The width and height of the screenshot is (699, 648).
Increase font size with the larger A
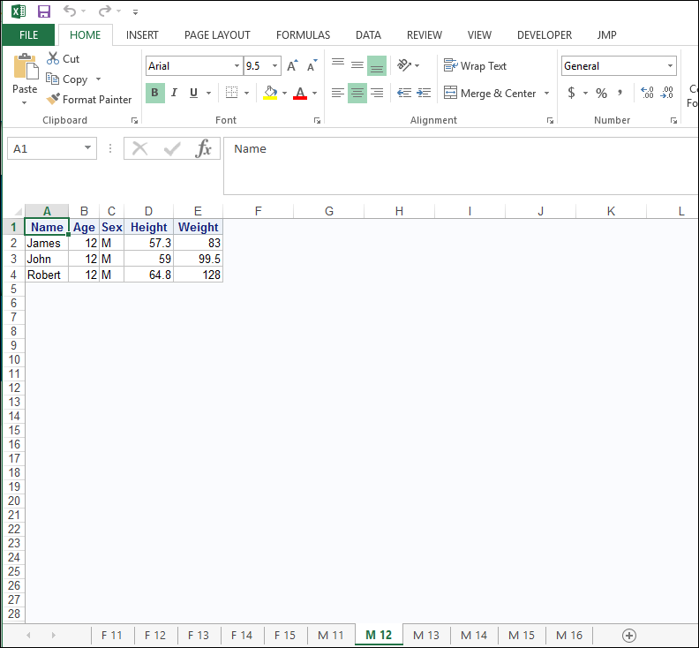click(292, 66)
